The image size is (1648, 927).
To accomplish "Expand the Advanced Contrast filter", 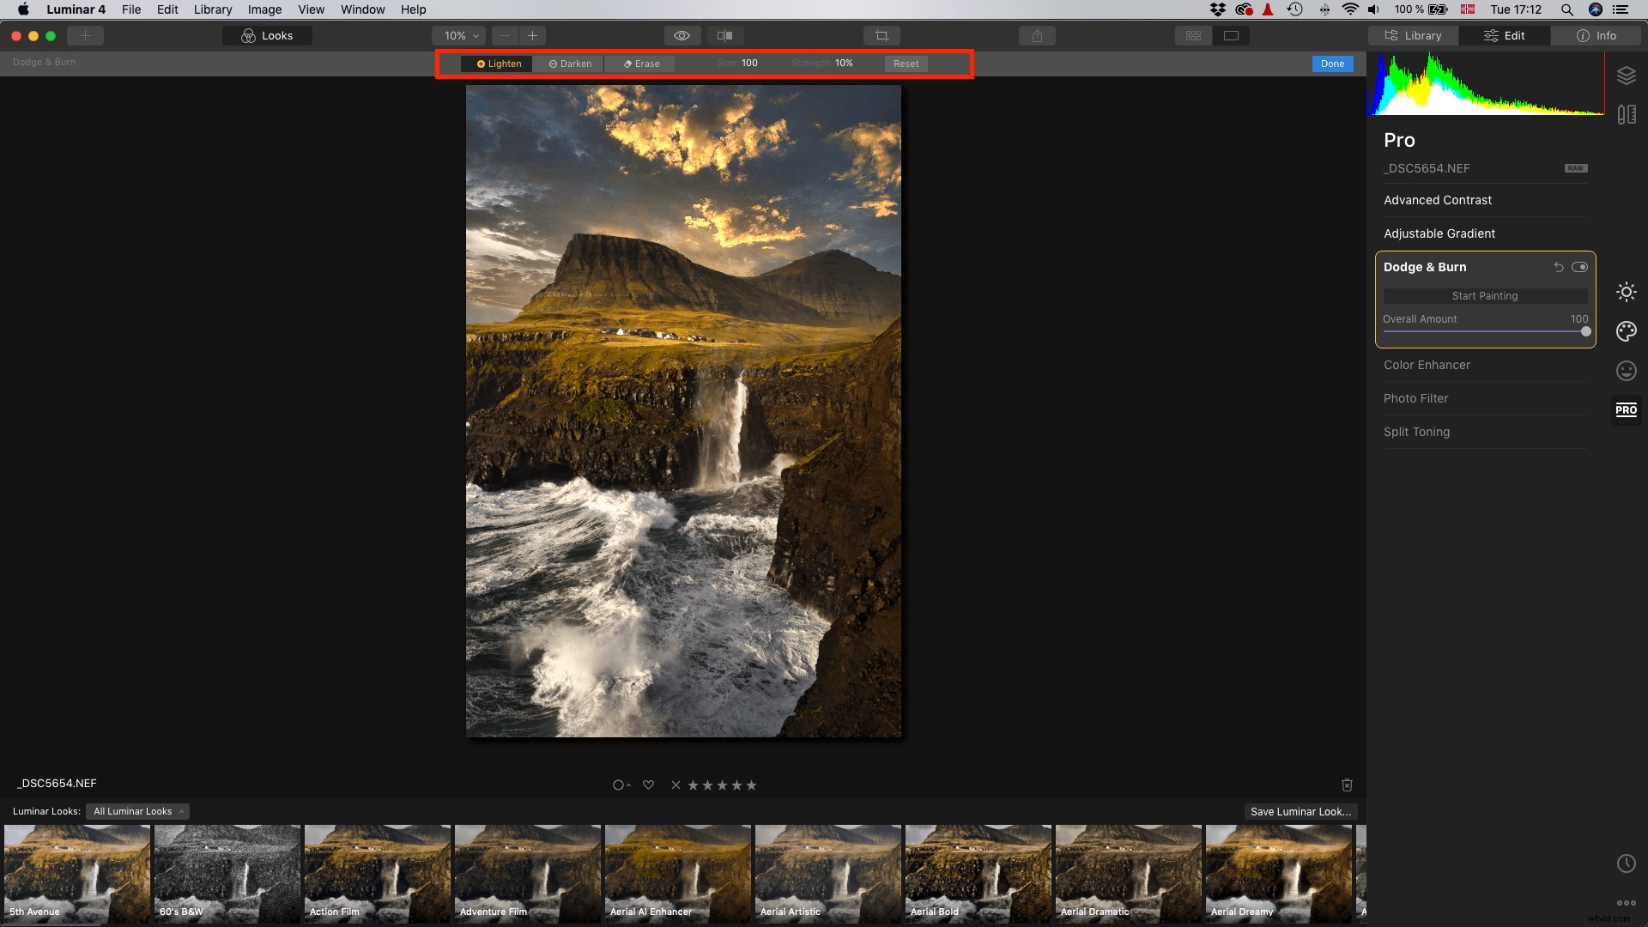I will [1438, 200].
